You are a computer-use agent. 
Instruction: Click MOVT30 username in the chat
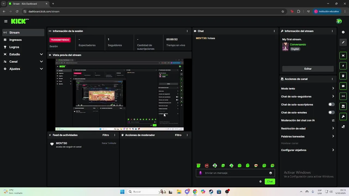coord(201,38)
